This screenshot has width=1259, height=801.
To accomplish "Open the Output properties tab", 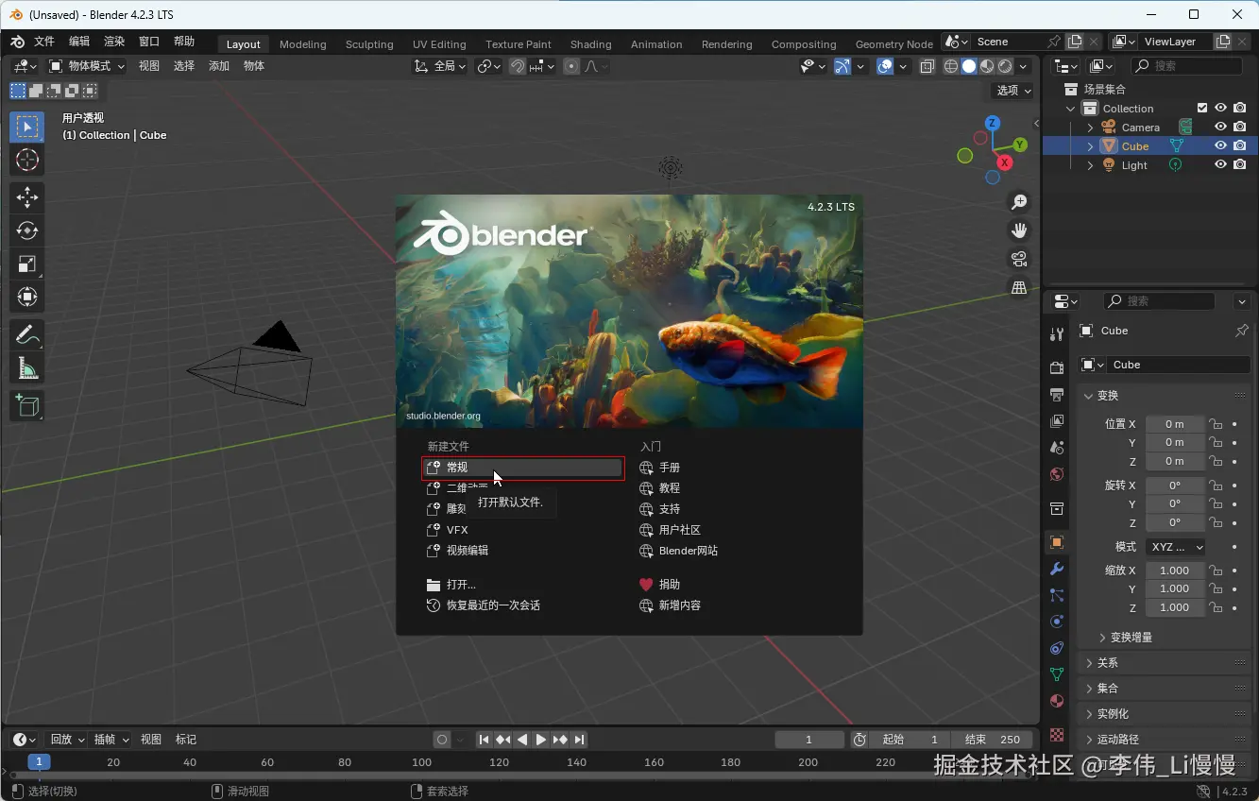I will [1057, 394].
